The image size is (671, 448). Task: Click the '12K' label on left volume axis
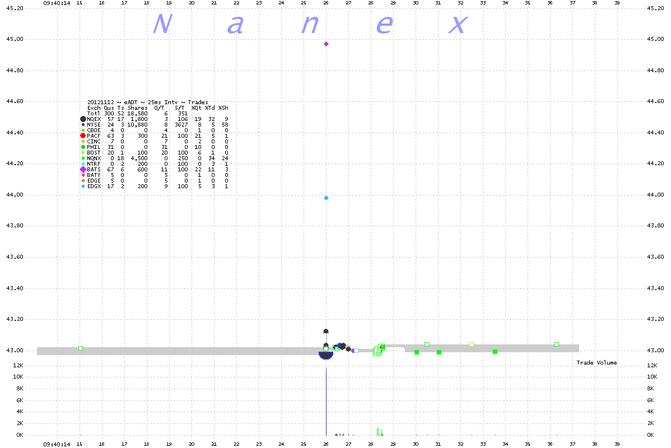[x=18, y=366]
